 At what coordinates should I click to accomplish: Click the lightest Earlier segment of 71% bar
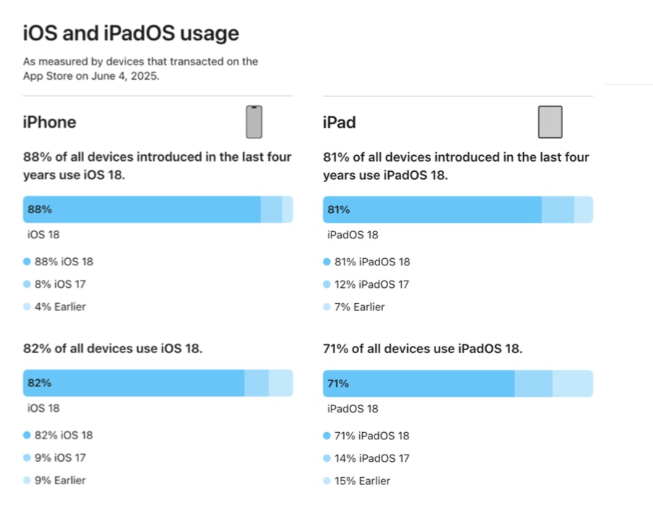572,384
